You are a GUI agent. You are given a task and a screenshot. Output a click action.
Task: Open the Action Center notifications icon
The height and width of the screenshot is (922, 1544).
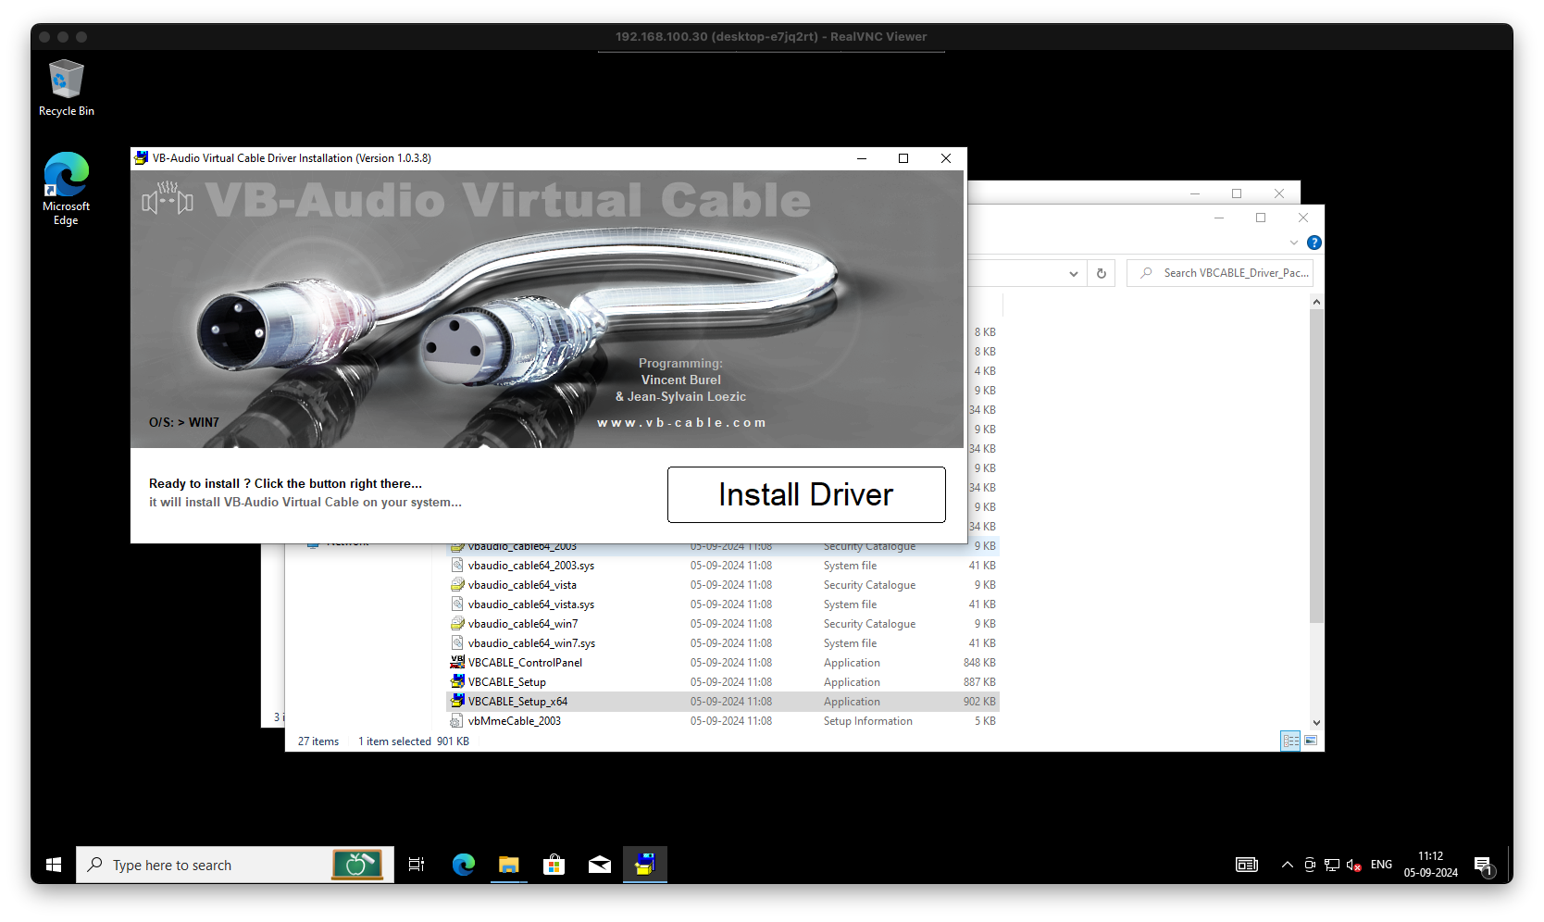click(x=1483, y=865)
